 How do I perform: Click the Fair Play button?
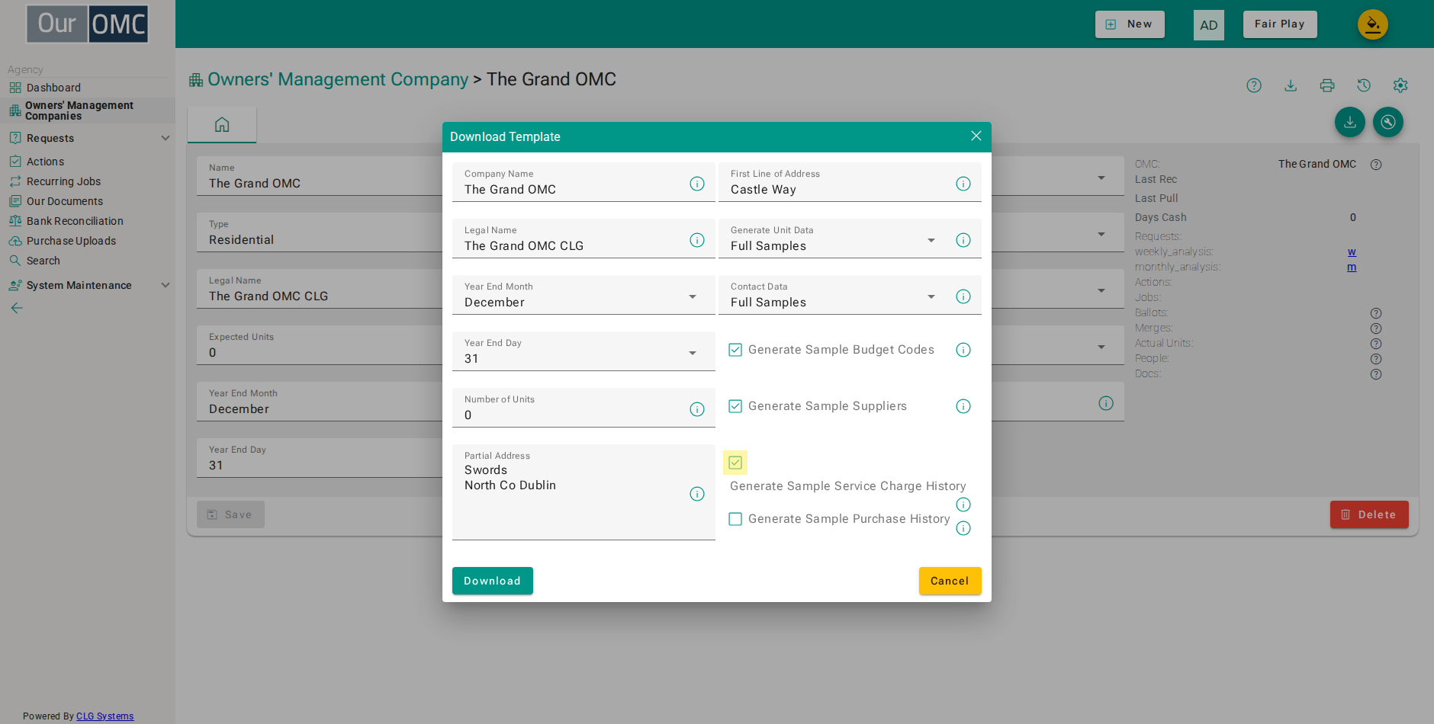pos(1280,24)
